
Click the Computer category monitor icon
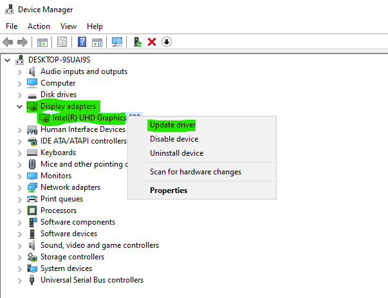[32, 83]
